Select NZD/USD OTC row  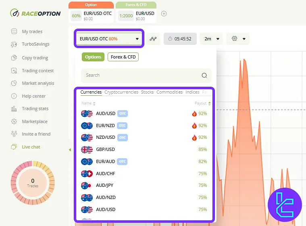tap(144, 138)
